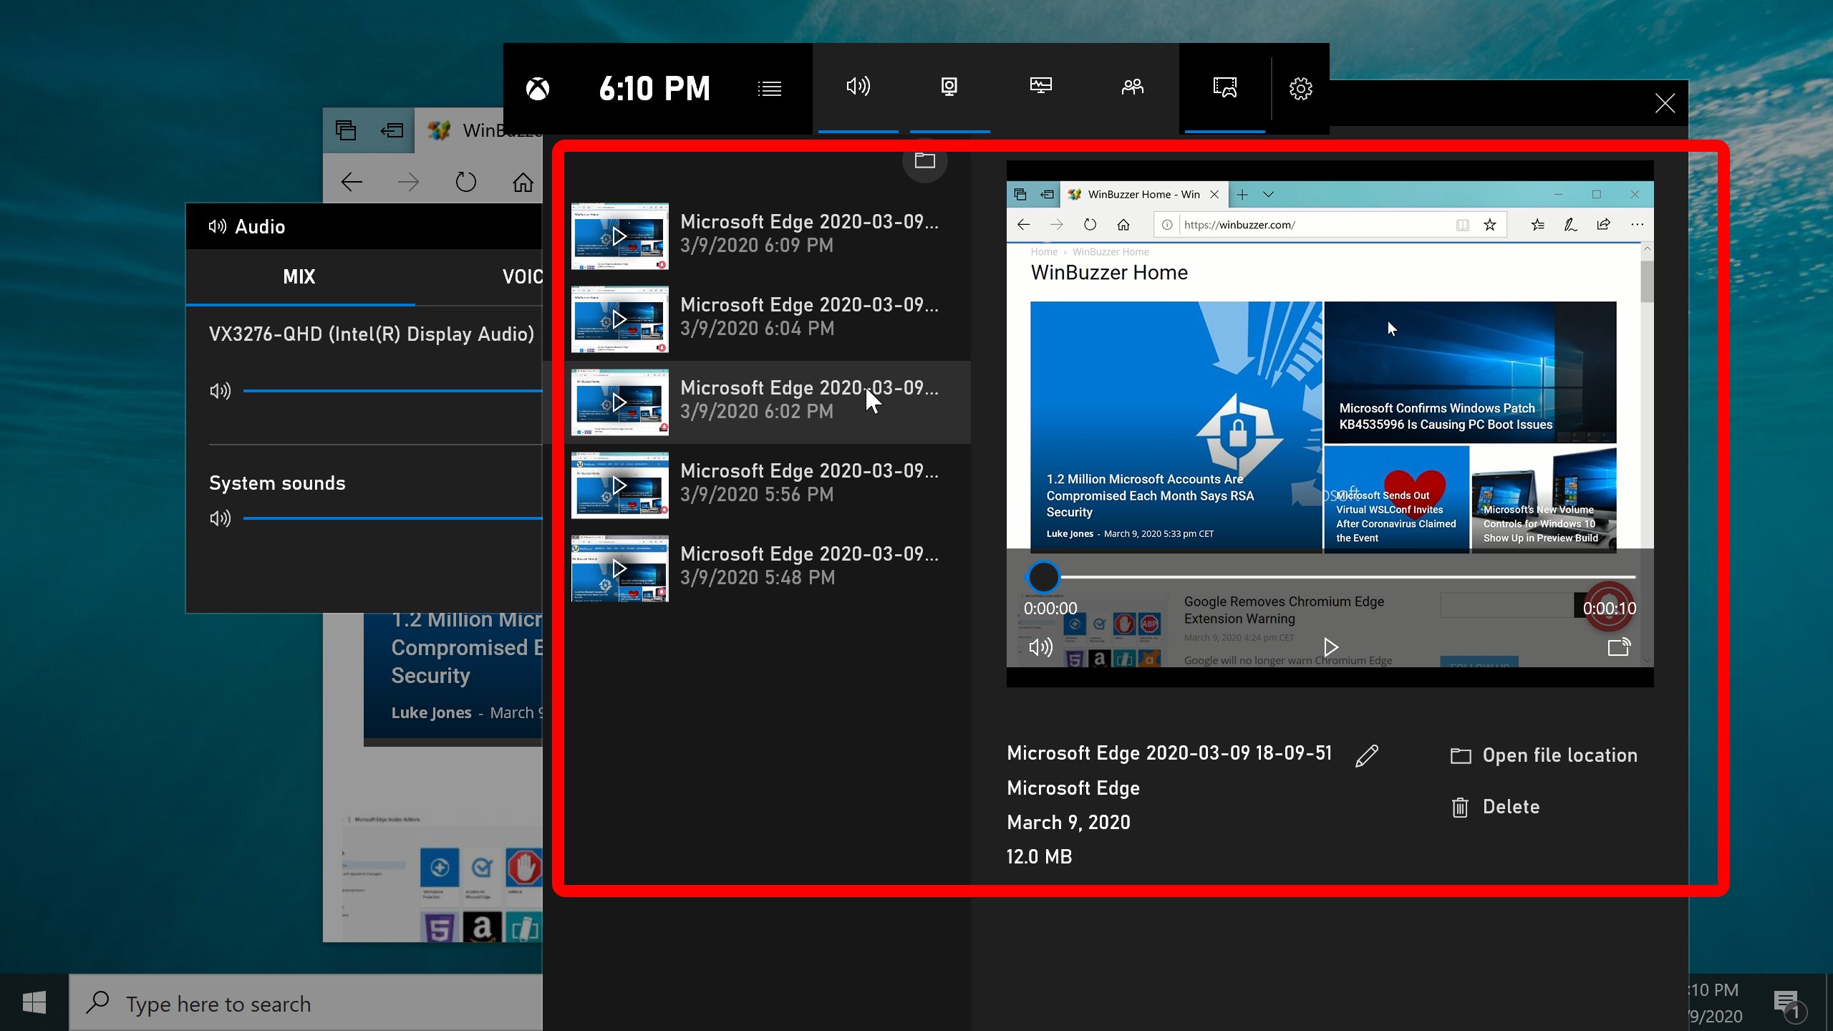Click the Xbox Game Bar menu icon

click(x=769, y=87)
